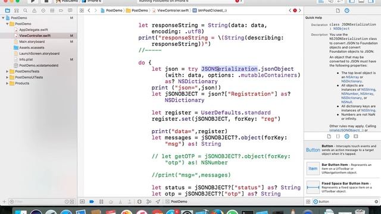381x214 pixels.
Task: Toggle recent files filter in navigator
Action: (x=67, y=202)
